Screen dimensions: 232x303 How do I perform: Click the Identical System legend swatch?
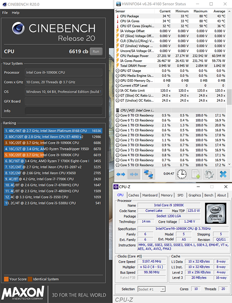[30, 279]
